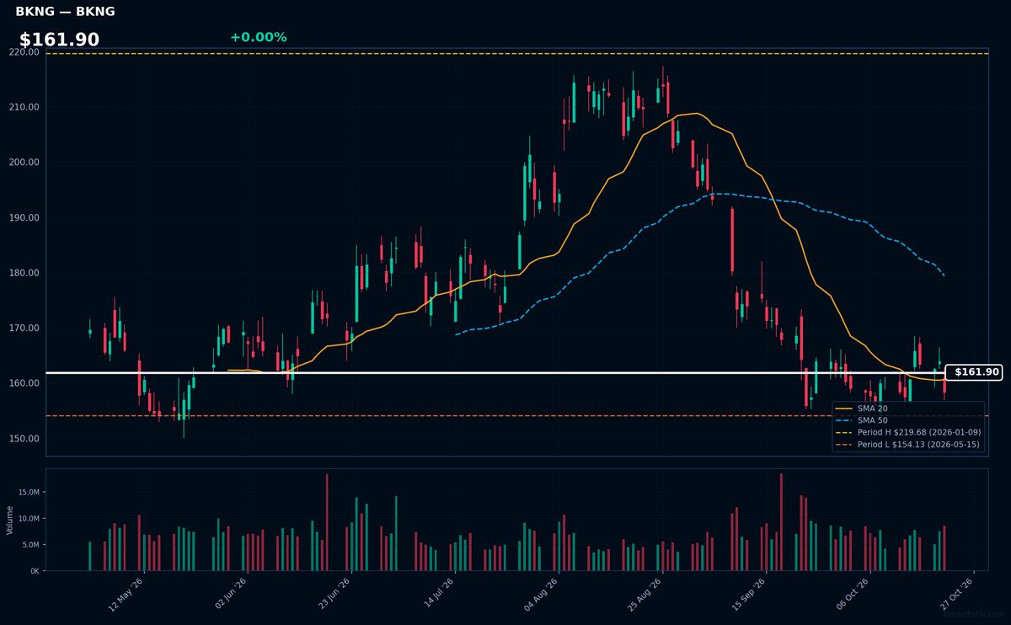Click the 190.00 price axis label
The width and height of the screenshot is (1011, 625).
(25, 217)
